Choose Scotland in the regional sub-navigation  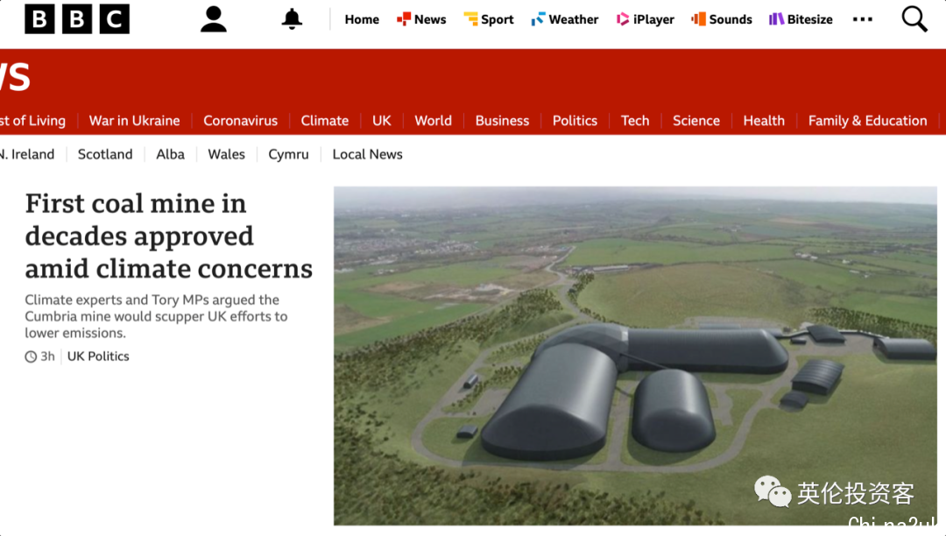coord(105,154)
